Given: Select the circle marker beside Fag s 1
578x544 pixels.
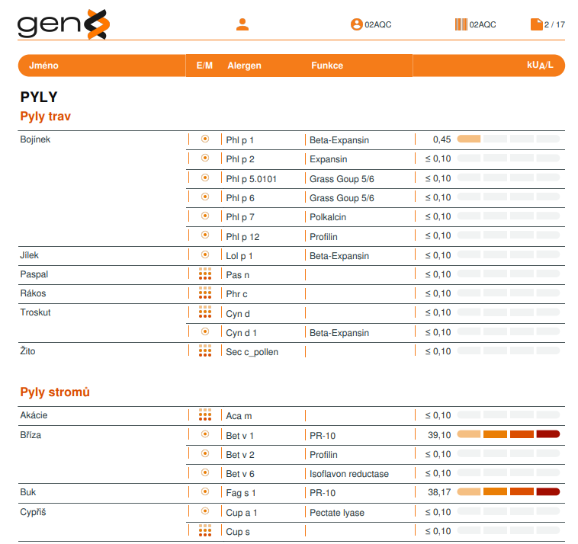Looking at the screenshot, I should [x=204, y=492].
